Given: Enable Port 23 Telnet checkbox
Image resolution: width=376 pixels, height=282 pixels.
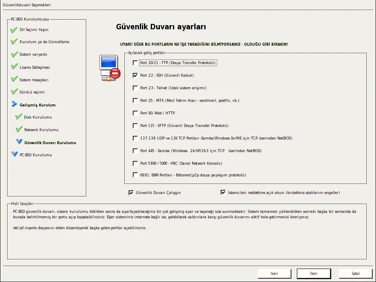Looking at the screenshot, I should [135, 88].
